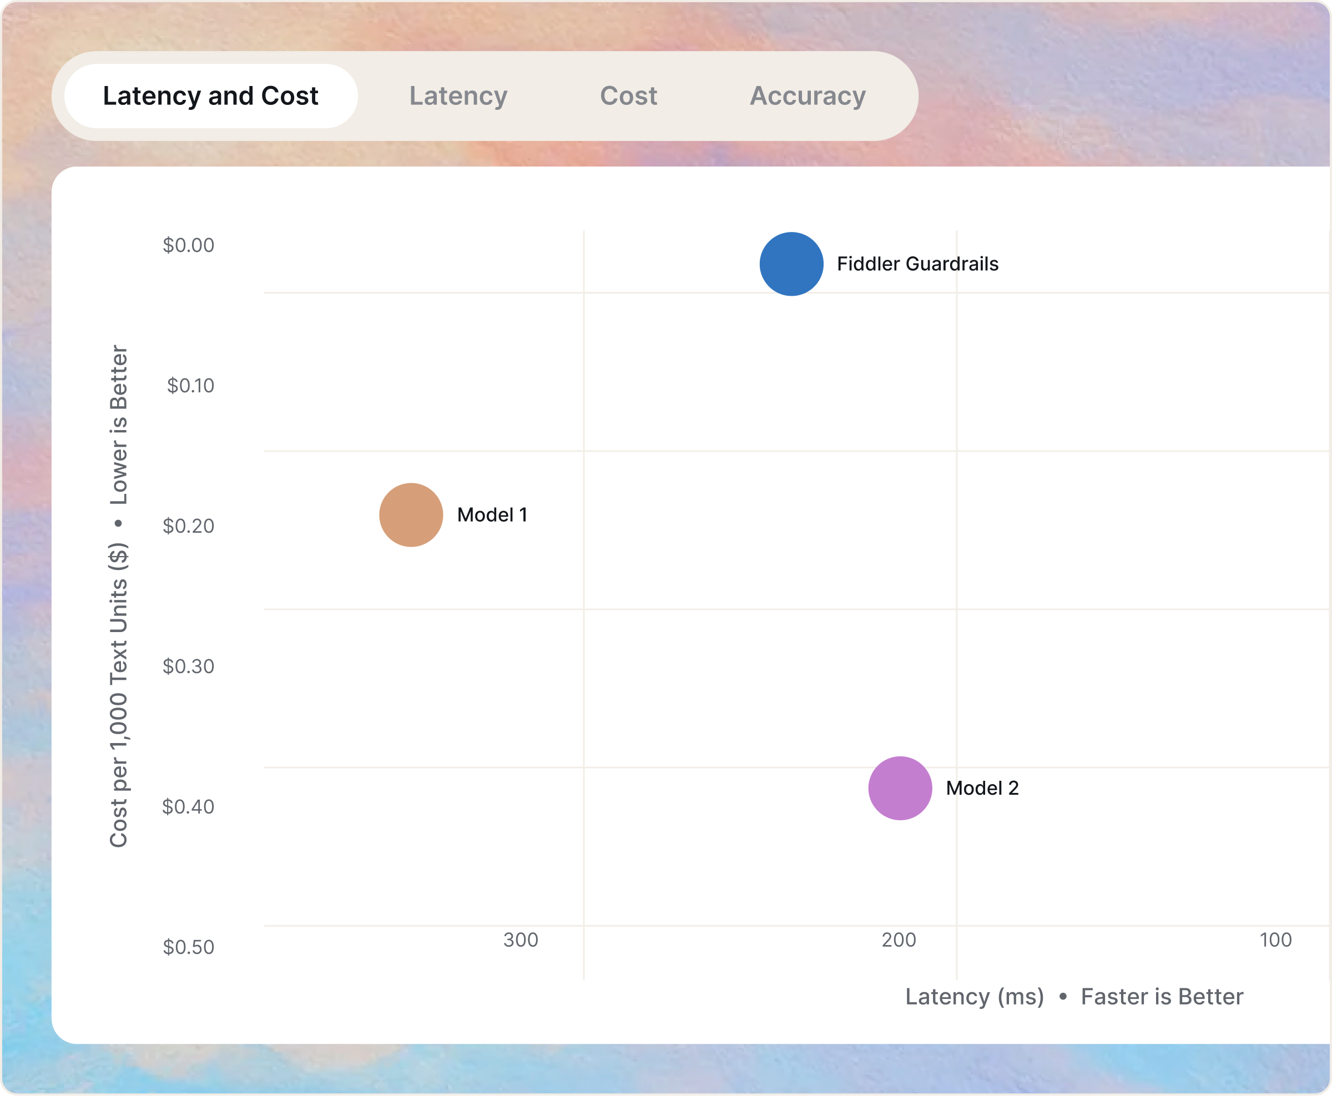Click the Latency (ms) Faster is Better caption
The image size is (1332, 1096).
tap(1074, 997)
